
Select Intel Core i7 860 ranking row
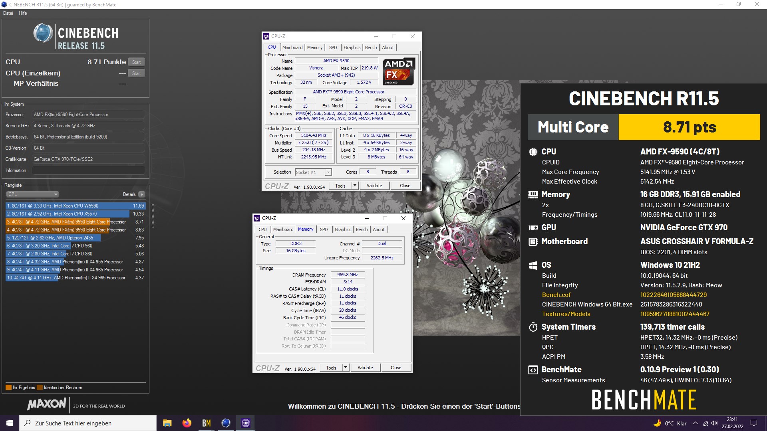coord(76,254)
